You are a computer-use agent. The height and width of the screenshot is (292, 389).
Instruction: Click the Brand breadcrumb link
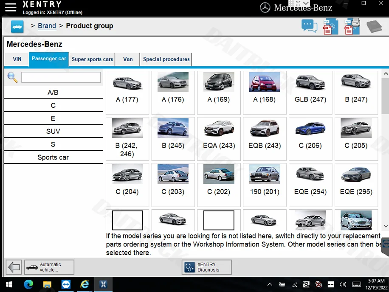coord(47,26)
